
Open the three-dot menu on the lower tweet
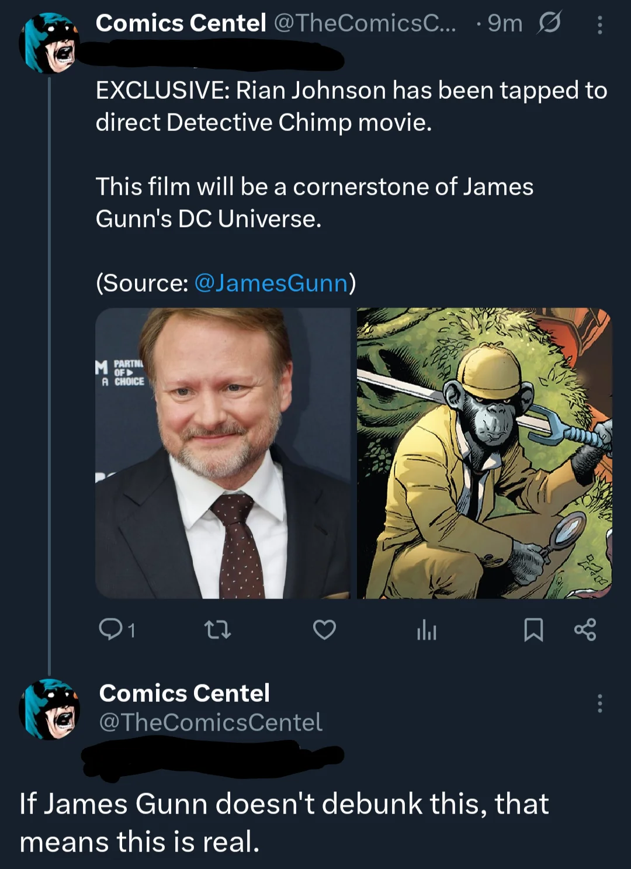point(599,703)
